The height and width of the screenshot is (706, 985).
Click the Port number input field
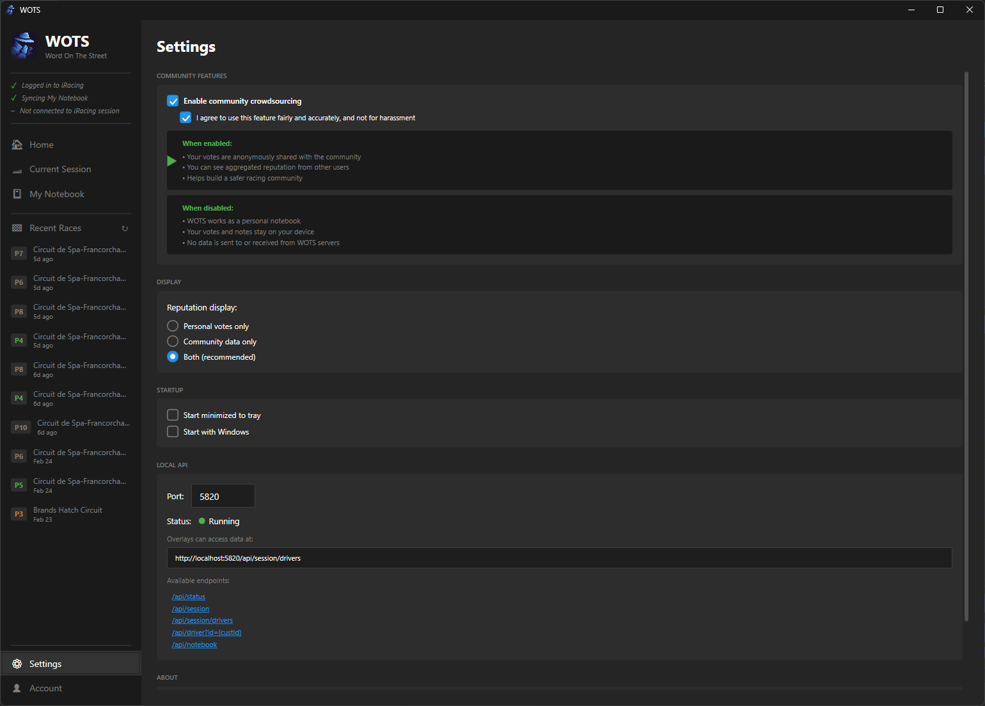tap(223, 495)
